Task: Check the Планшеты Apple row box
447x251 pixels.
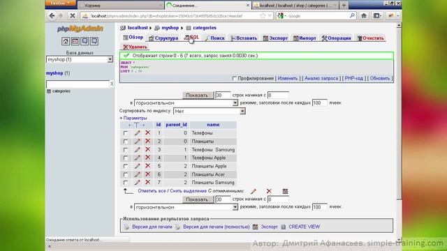Action: [126, 166]
